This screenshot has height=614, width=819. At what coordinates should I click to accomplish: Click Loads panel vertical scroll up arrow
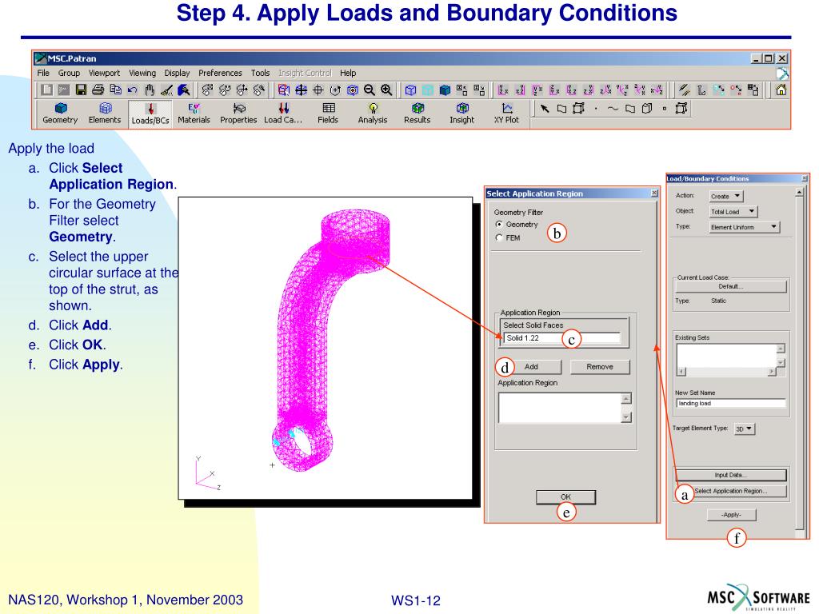click(799, 193)
